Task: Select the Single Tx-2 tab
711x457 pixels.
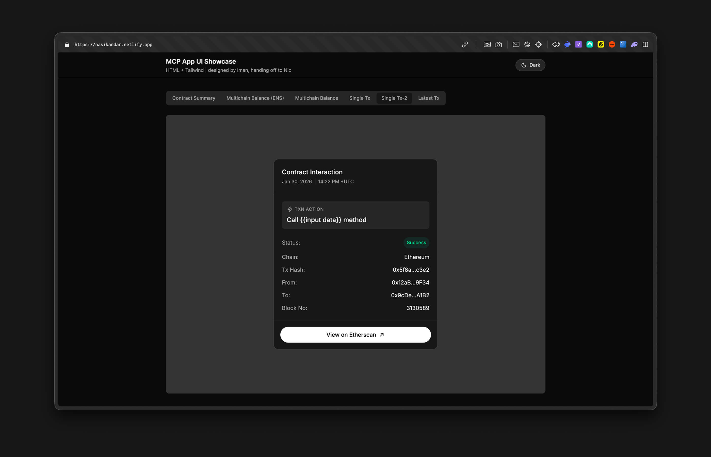Action: coord(394,98)
